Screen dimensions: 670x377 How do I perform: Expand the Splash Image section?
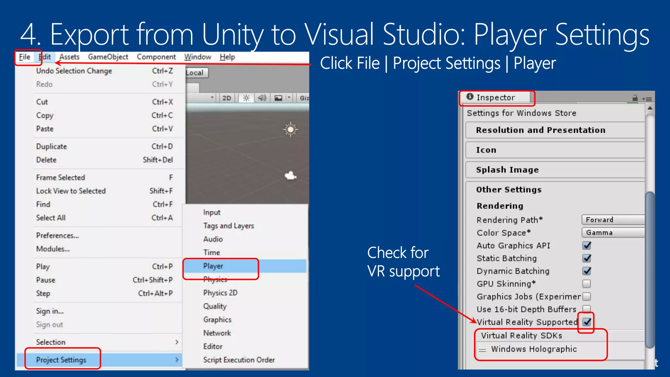coord(555,170)
